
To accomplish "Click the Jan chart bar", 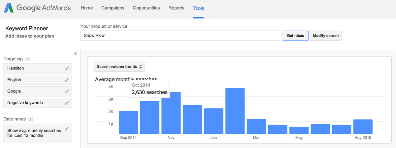I will pyautogui.click(x=214, y=121).
